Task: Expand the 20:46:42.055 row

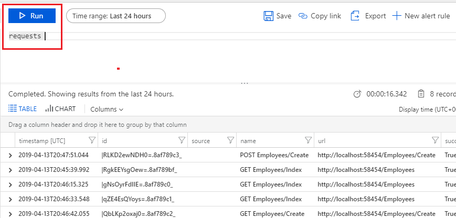Action: [10, 214]
